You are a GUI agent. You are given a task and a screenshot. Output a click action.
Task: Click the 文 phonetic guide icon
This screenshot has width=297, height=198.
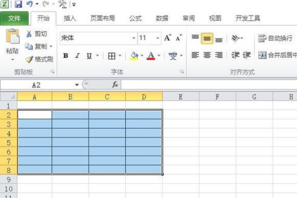tap(173, 56)
